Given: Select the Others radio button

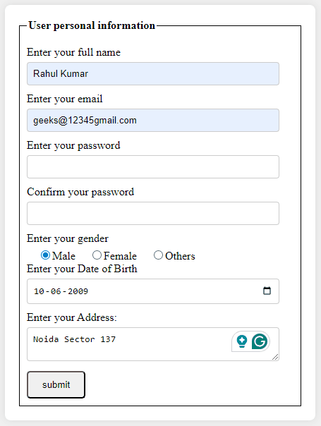Looking at the screenshot, I should 158,255.
